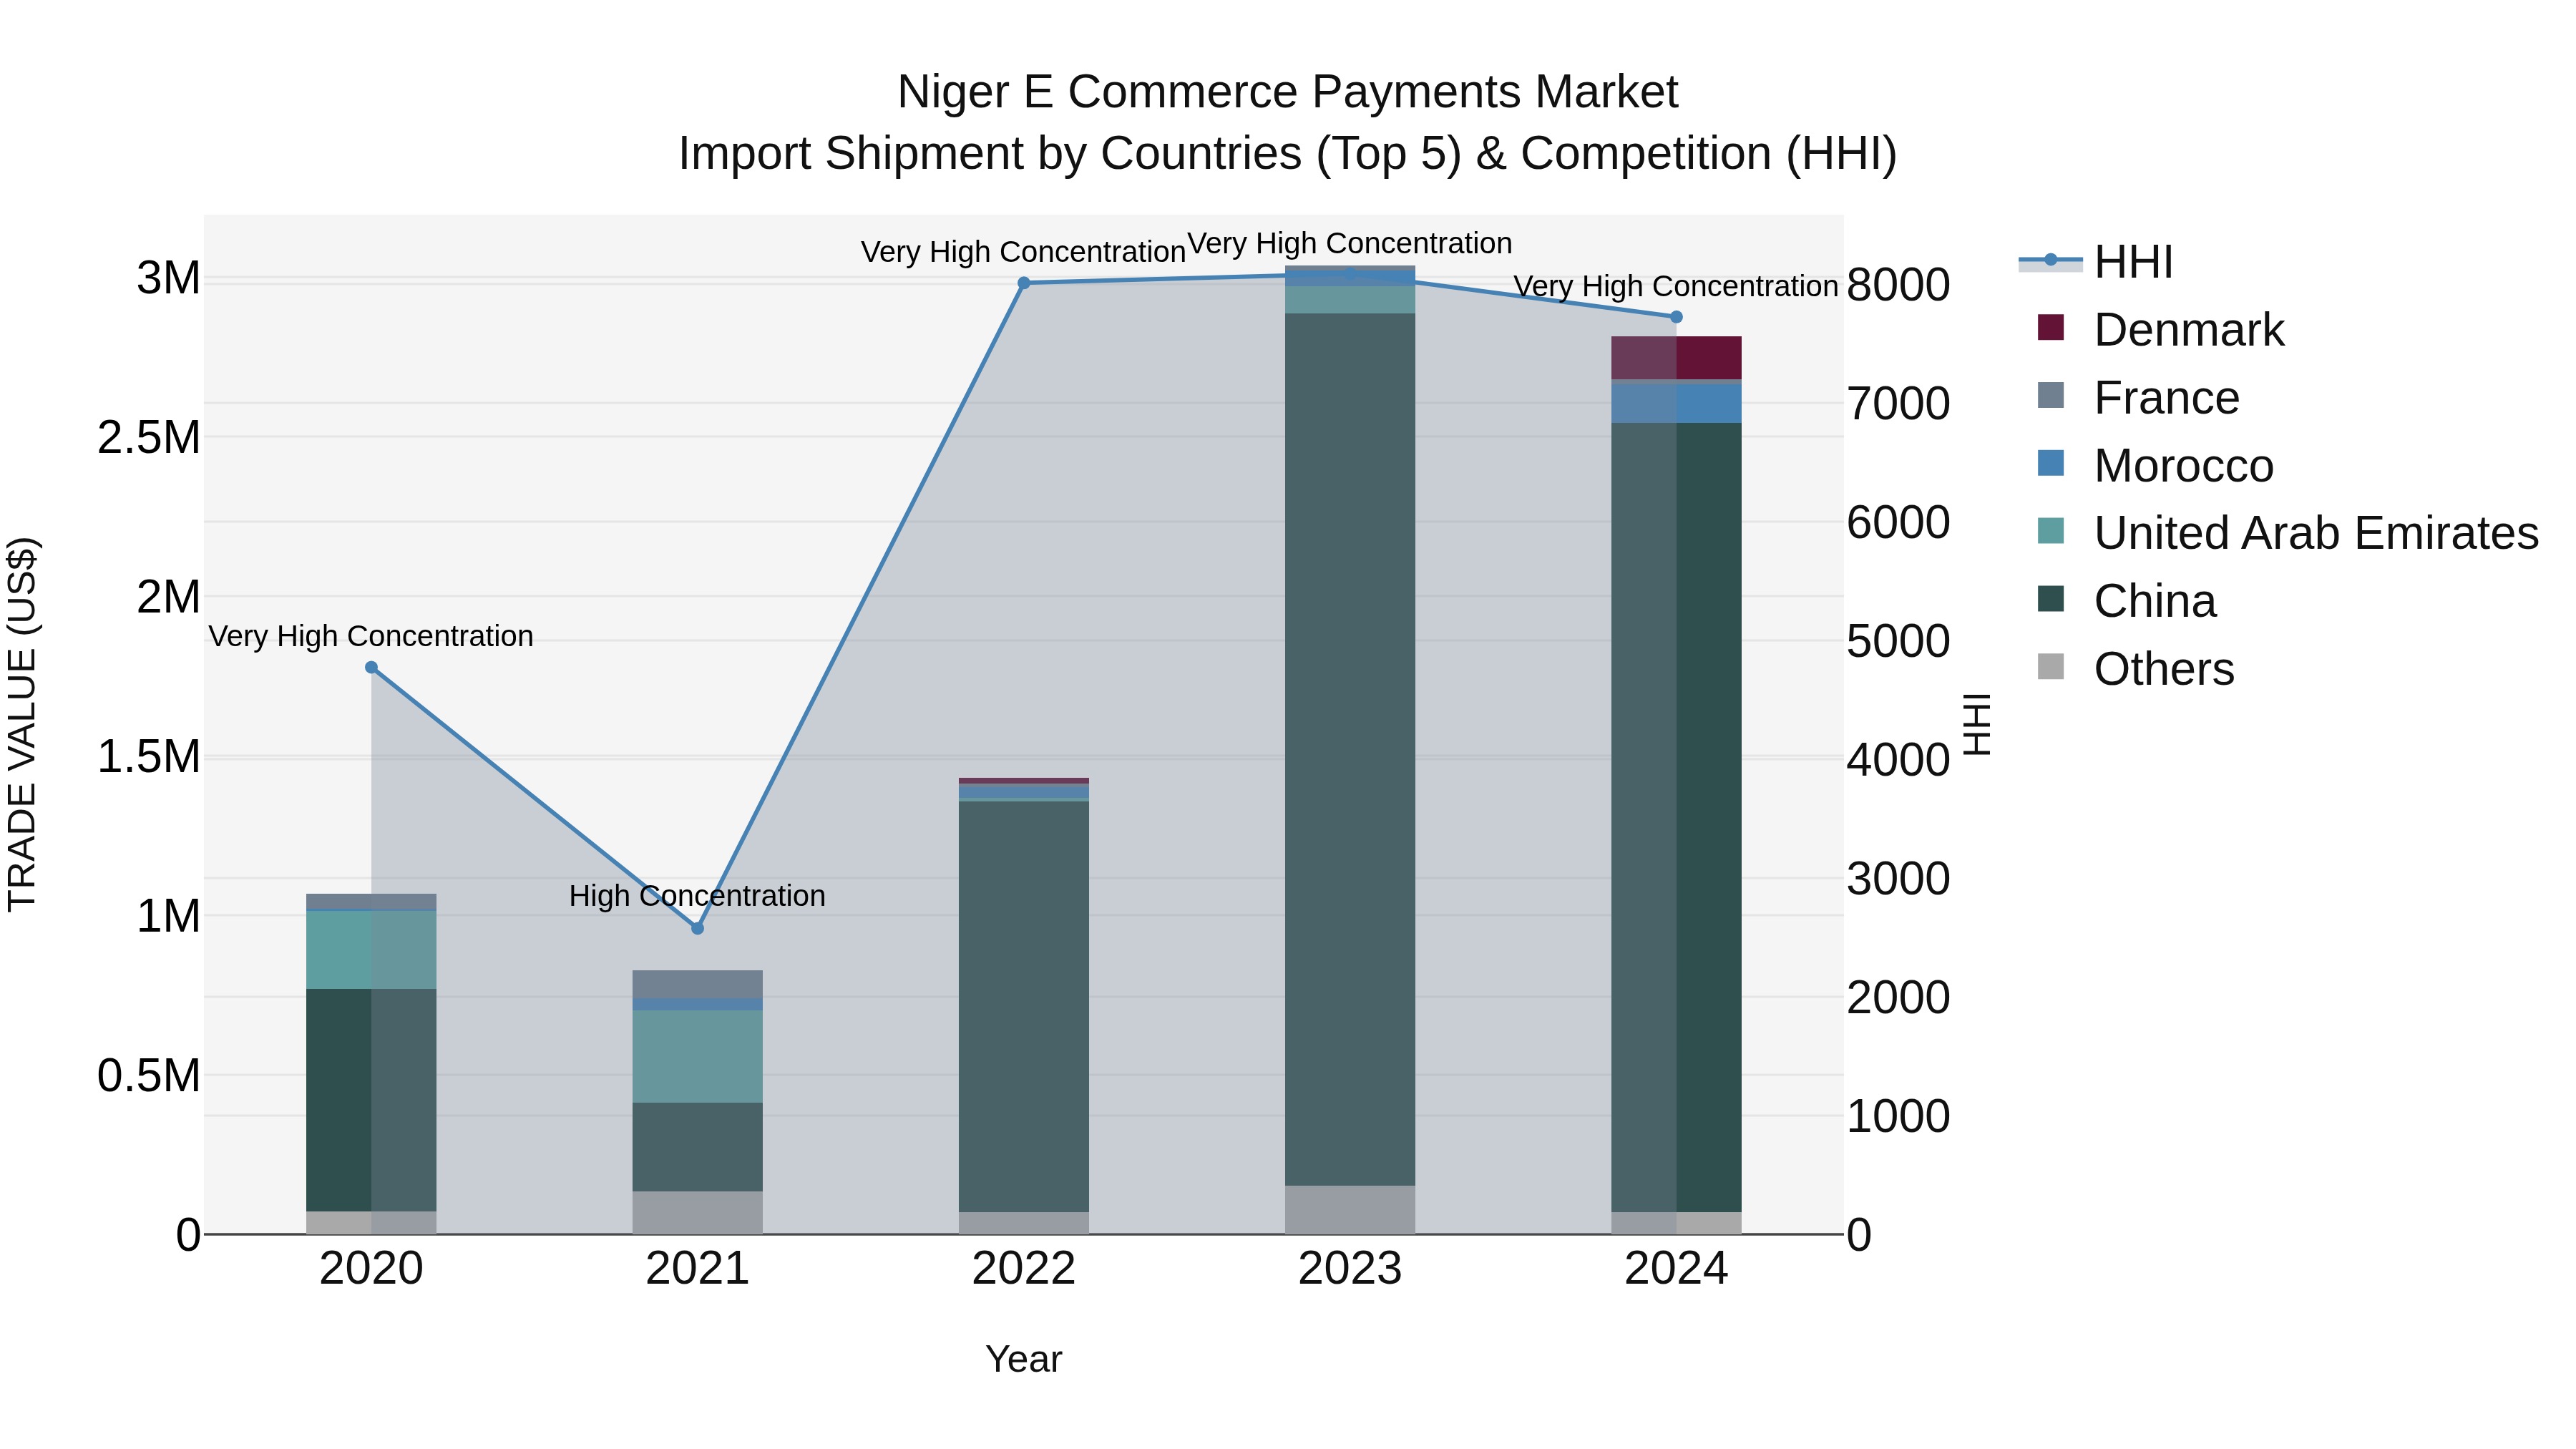Click the 8000 tick on HHI axis

click(x=1898, y=285)
